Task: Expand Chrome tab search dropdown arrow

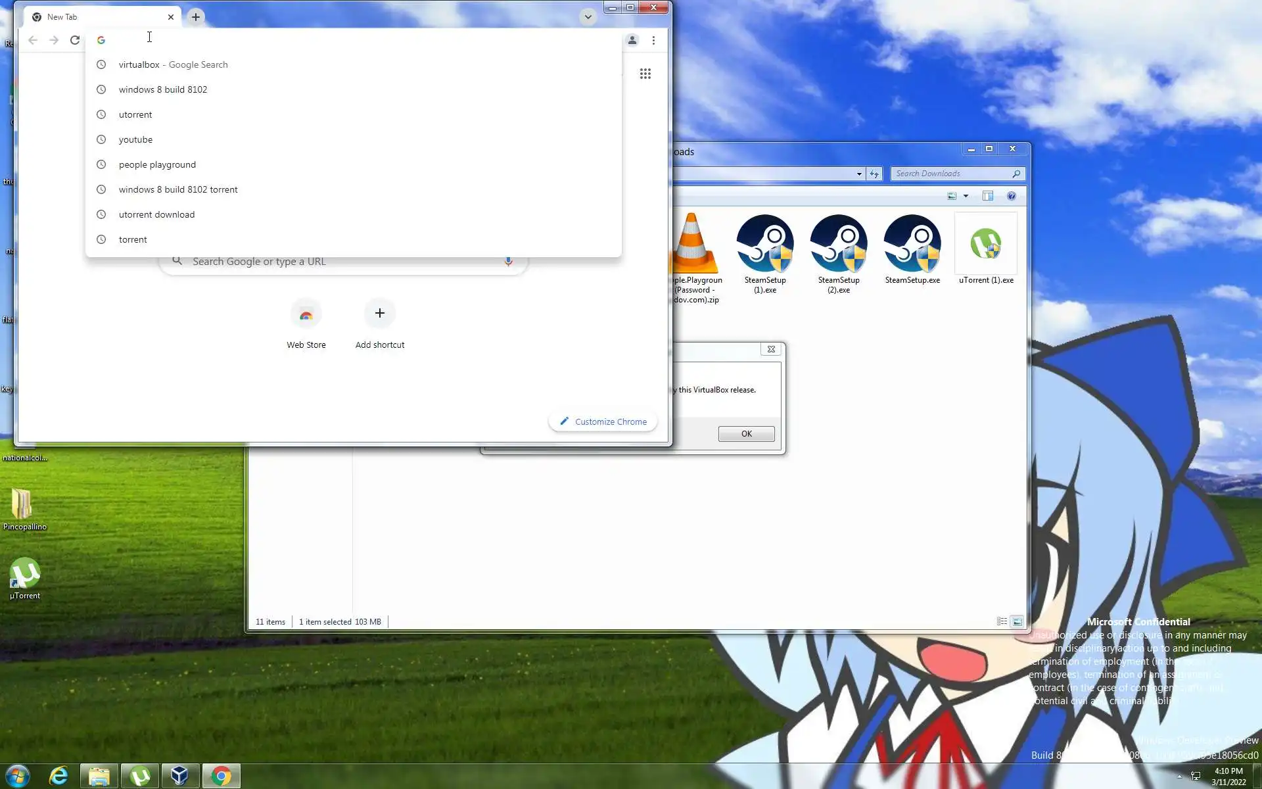Action: [588, 17]
